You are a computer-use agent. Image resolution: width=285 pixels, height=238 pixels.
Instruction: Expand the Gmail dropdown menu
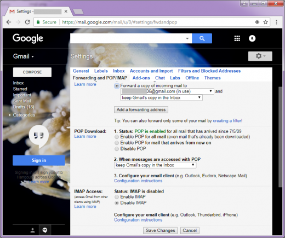(x=24, y=56)
